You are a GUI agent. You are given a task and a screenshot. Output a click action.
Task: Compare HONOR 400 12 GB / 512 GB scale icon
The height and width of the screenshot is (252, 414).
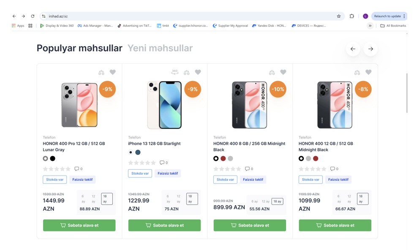357,73
